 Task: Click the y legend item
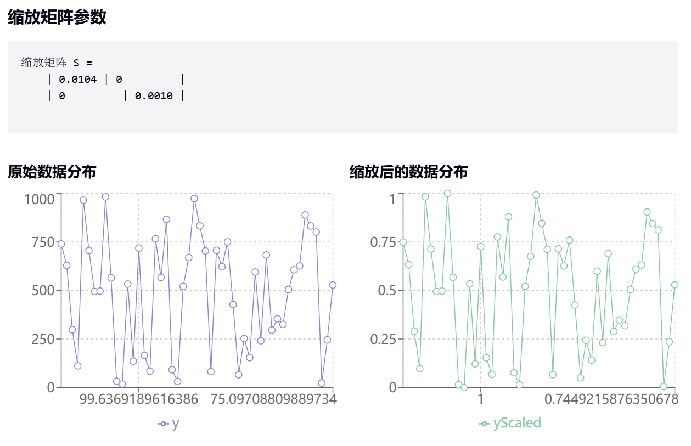pos(168,424)
